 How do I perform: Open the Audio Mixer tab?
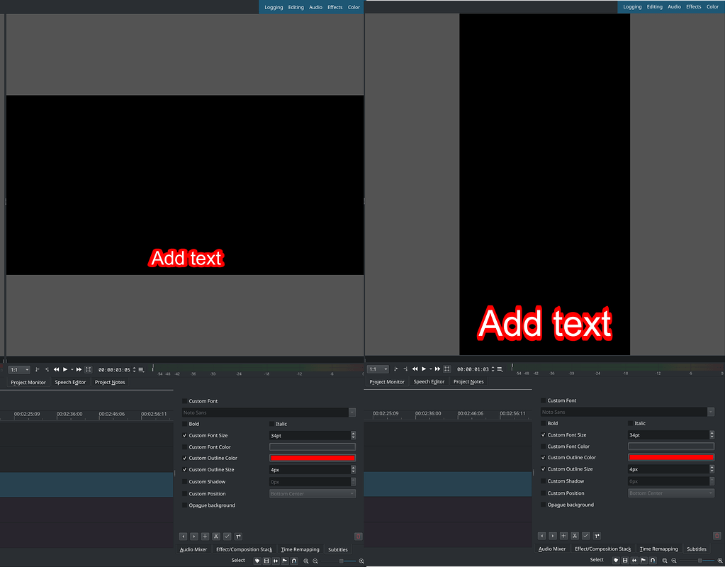193,549
